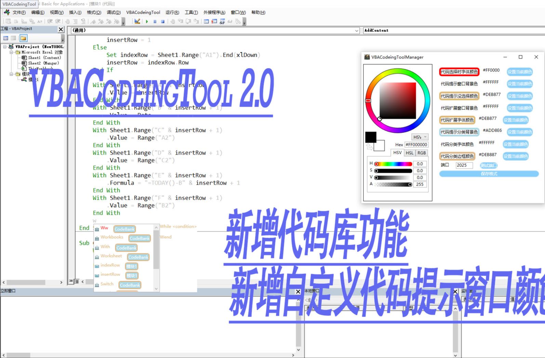Click the Toggle Breakpoint hand icon

click(x=67, y=22)
